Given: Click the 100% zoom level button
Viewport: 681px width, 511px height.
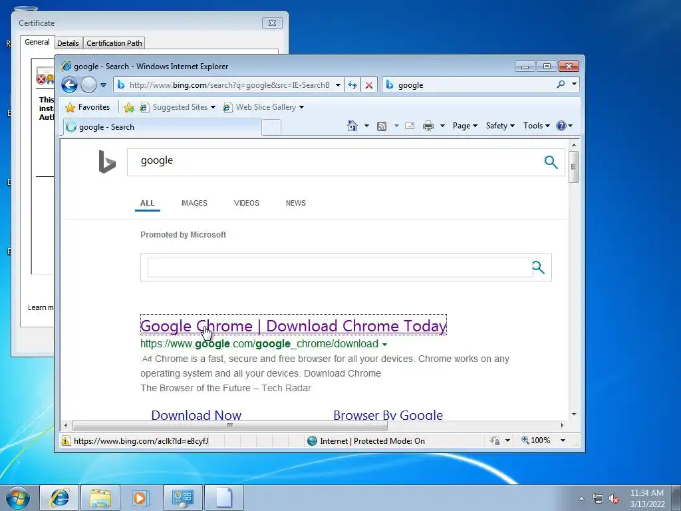Looking at the screenshot, I should click(x=536, y=440).
